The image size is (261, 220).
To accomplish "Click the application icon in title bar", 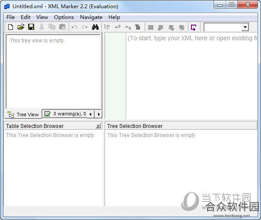I will 7,6.
